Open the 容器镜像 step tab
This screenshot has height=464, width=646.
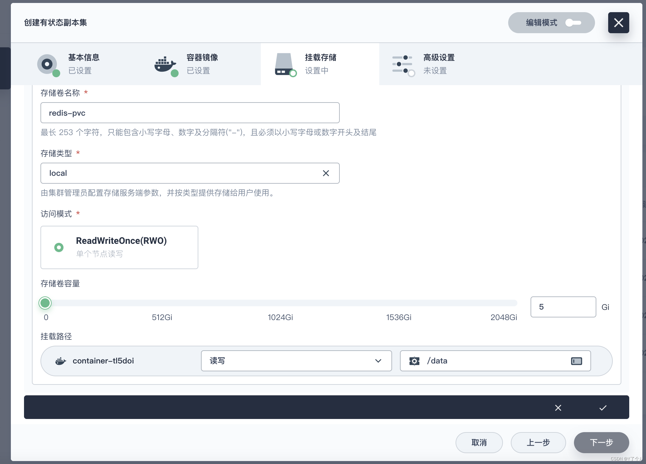coord(201,64)
